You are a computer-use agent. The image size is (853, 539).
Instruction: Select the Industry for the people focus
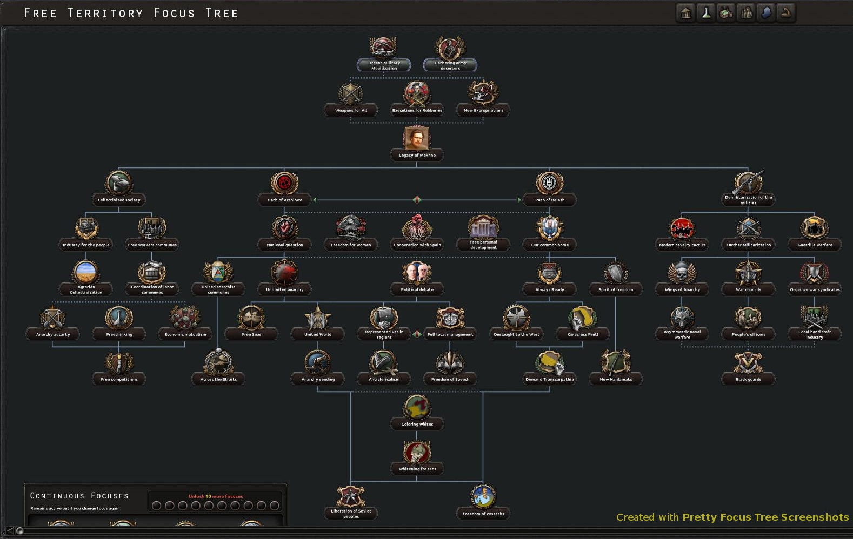tap(86, 233)
